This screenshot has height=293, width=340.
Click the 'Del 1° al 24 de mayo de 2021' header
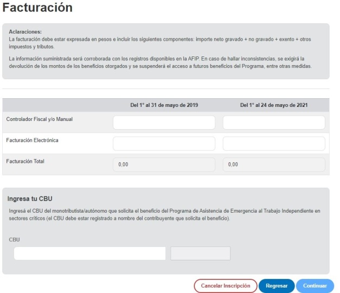(x=274, y=105)
